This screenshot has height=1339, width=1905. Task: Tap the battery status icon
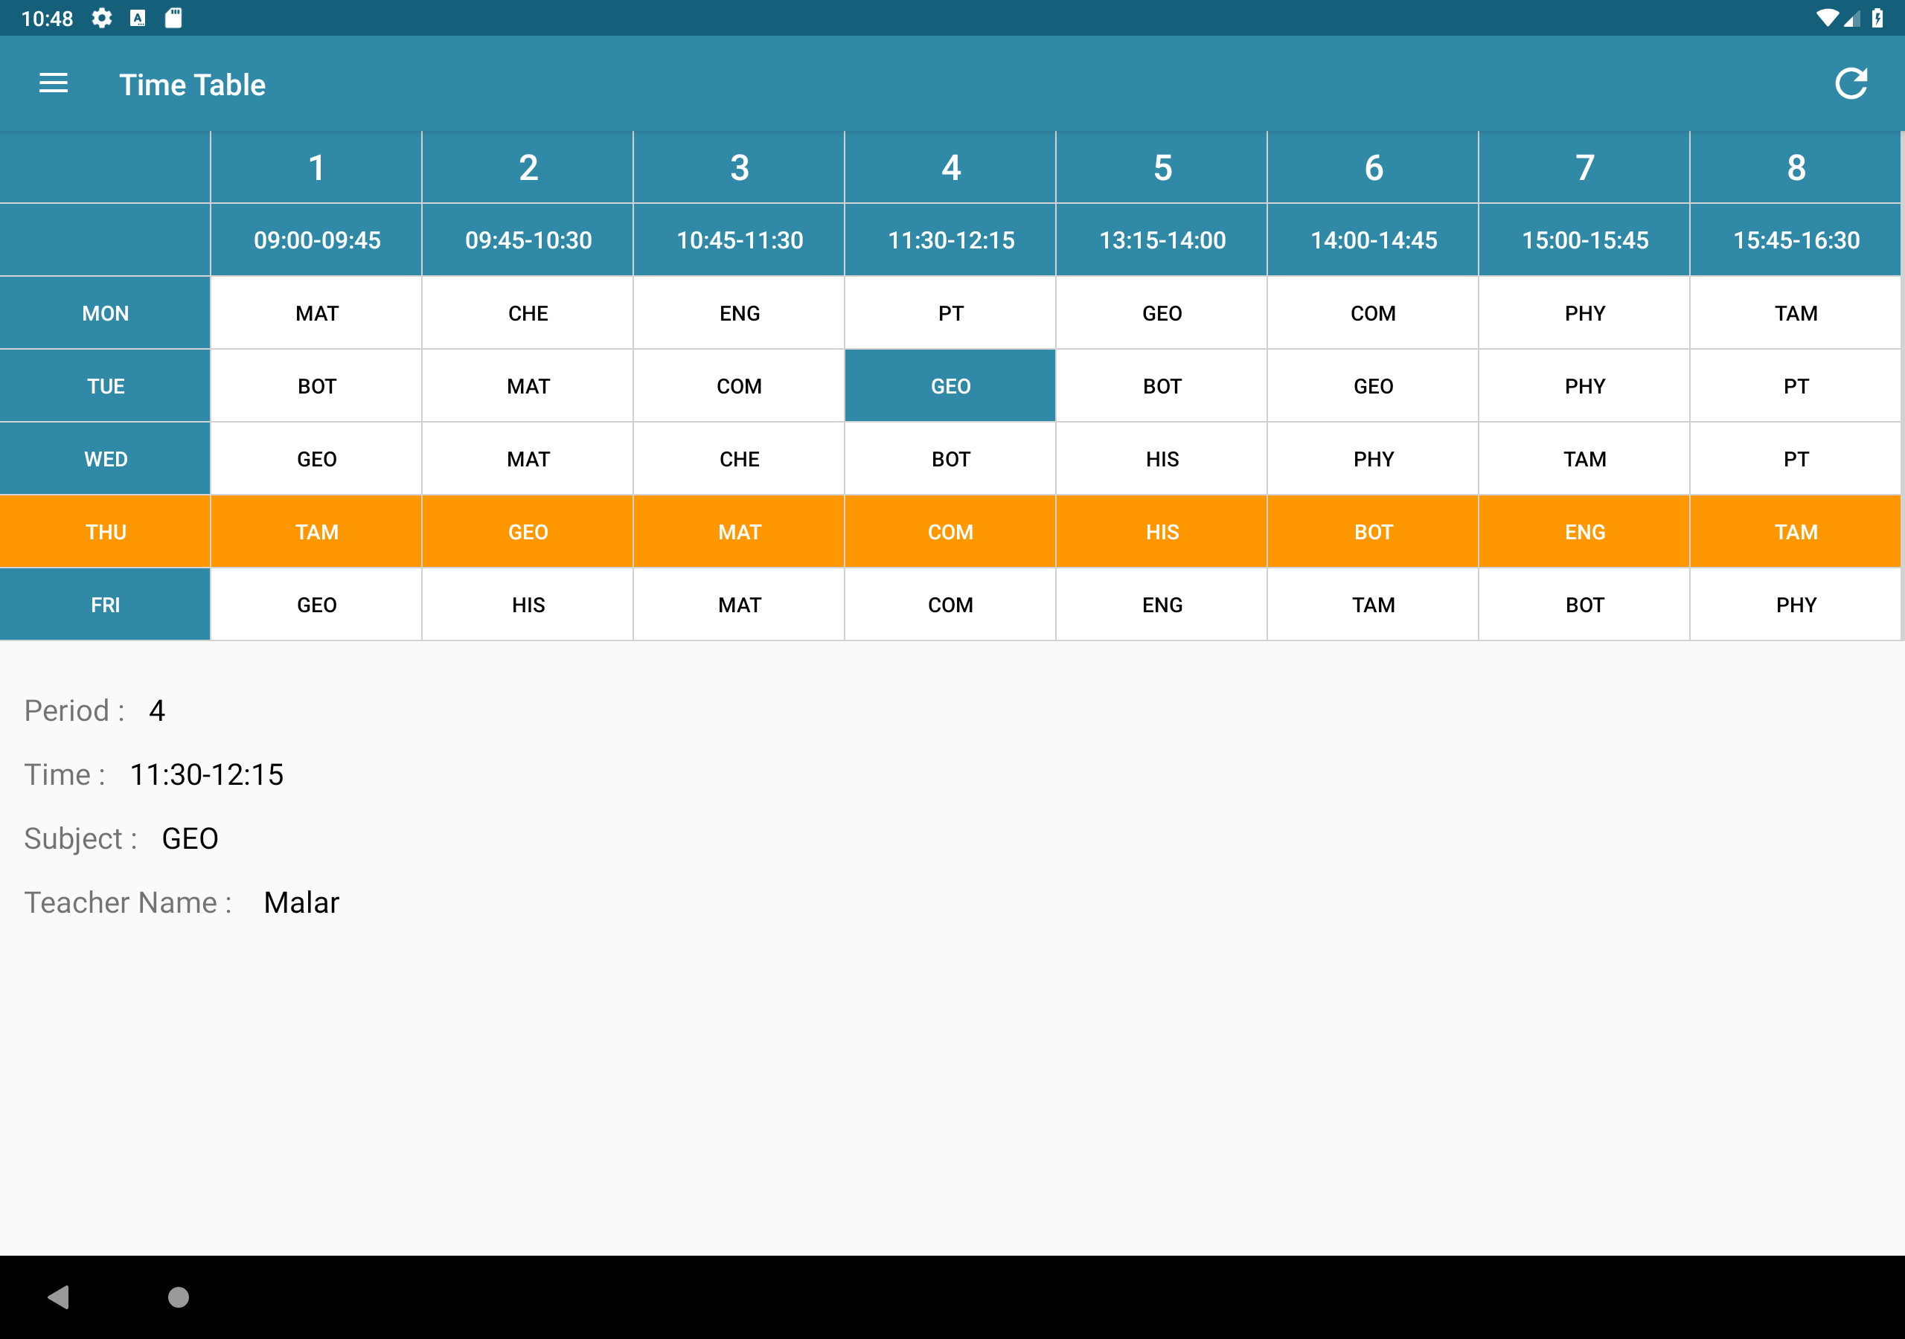[1877, 19]
